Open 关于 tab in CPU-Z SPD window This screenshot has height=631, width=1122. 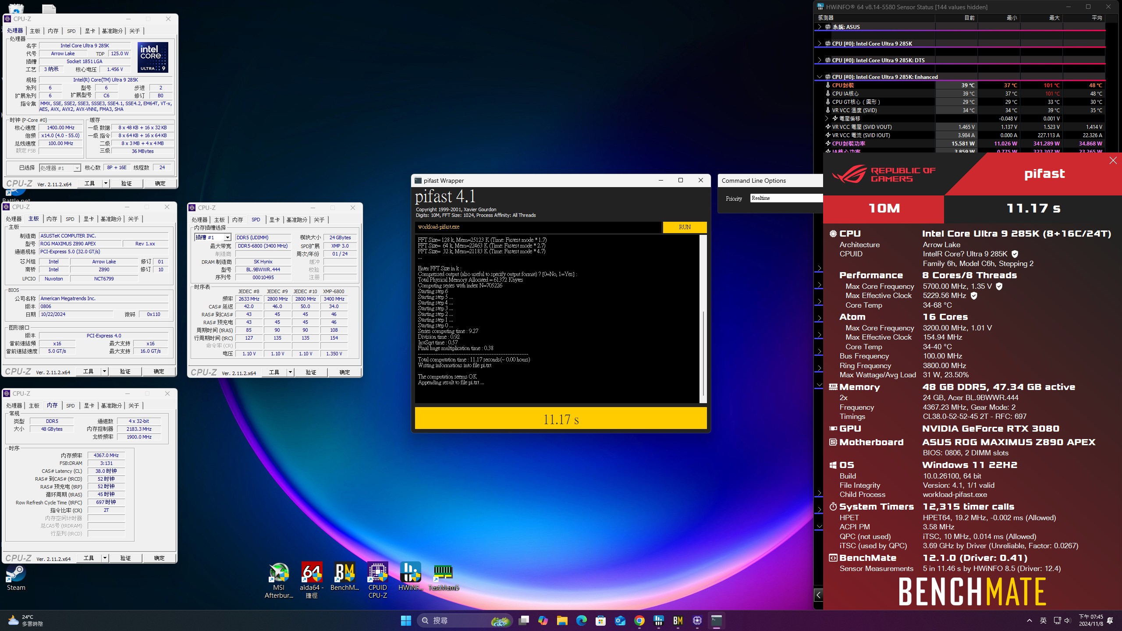pos(319,220)
